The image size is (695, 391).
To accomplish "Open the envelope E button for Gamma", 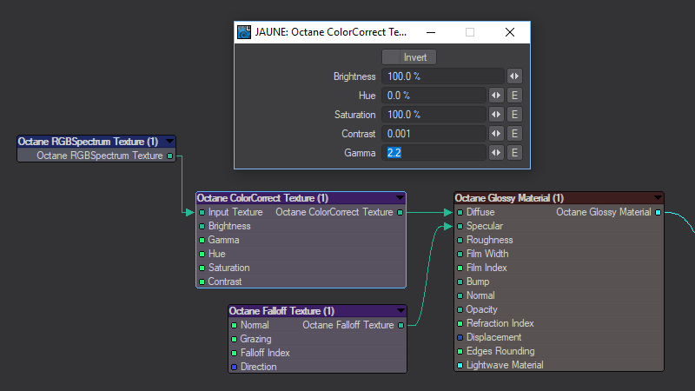I will [x=514, y=153].
